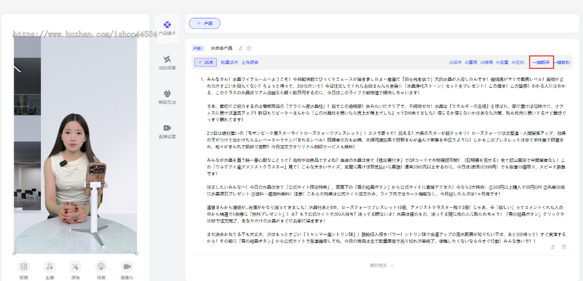
Task: Click the paragraph starting まだ決めかねてる
Action: point(385,237)
